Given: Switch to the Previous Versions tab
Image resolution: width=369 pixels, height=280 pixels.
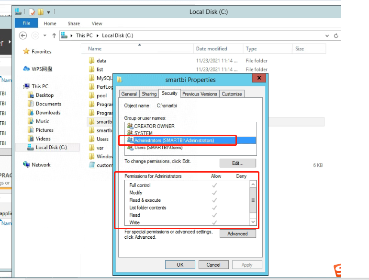Looking at the screenshot, I should (x=200, y=94).
